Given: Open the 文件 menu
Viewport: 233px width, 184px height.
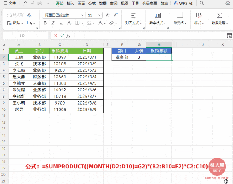Looking at the screenshot, I should (x=10, y=3).
